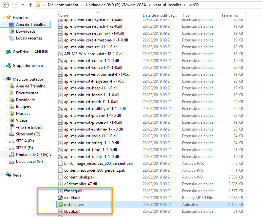Expand the Grupo doméstico tree node
Image resolution: width=262 pixels, height=217 pixels.
point(3,66)
